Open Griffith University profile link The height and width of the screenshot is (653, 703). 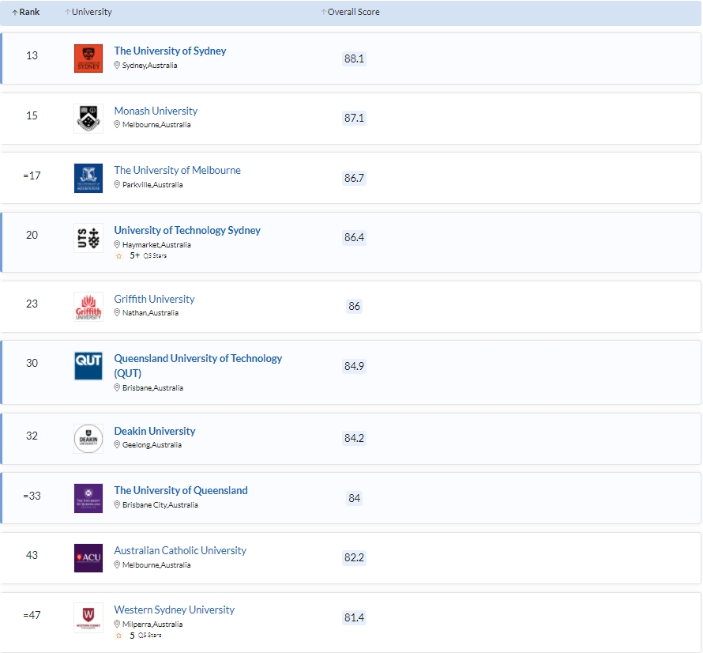click(x=154, y=299)
